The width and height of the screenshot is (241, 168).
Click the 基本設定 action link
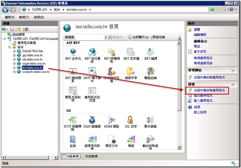click(x=201, y=52)
